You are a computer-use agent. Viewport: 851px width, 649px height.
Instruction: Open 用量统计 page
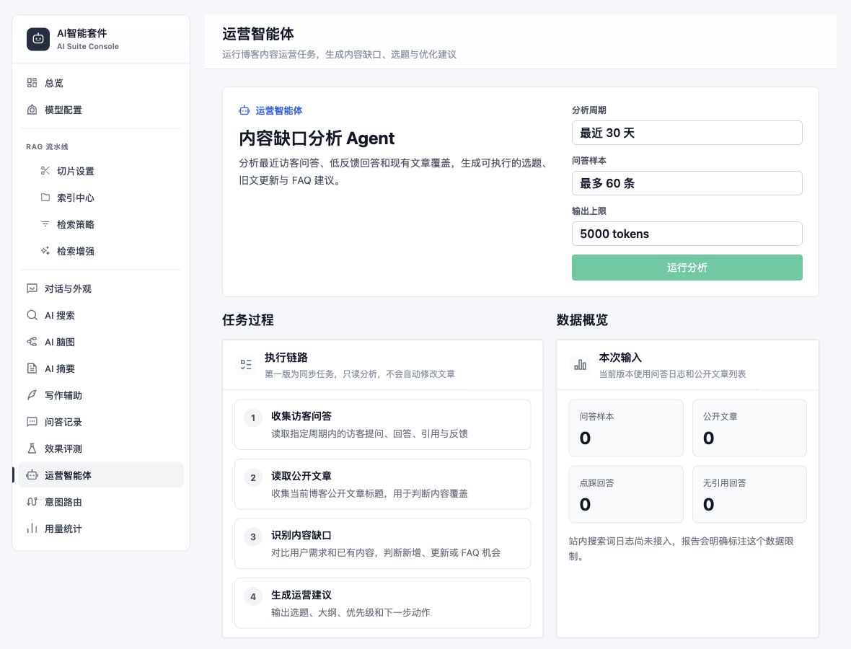(101, 528)
